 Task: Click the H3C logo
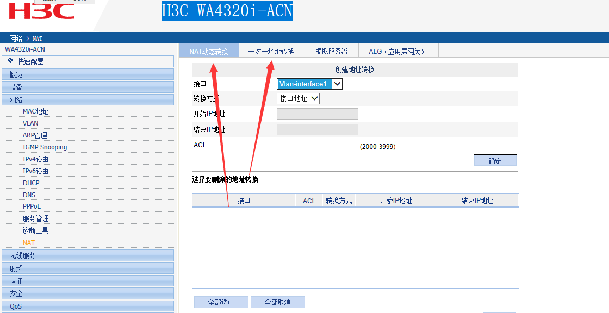click(41, 10)
